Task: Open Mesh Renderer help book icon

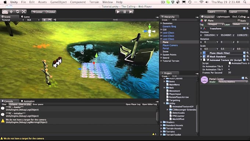Action: [244, 57]
